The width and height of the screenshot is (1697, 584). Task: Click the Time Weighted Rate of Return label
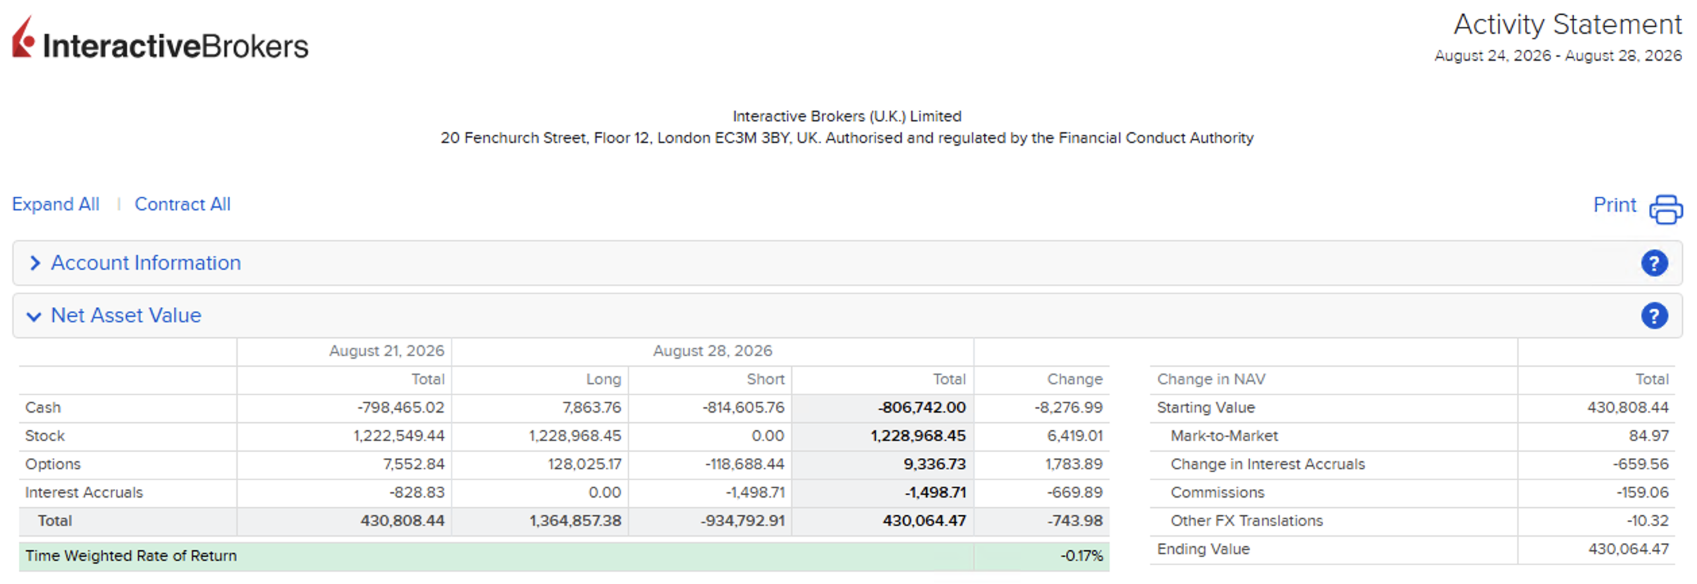point(131,556)
